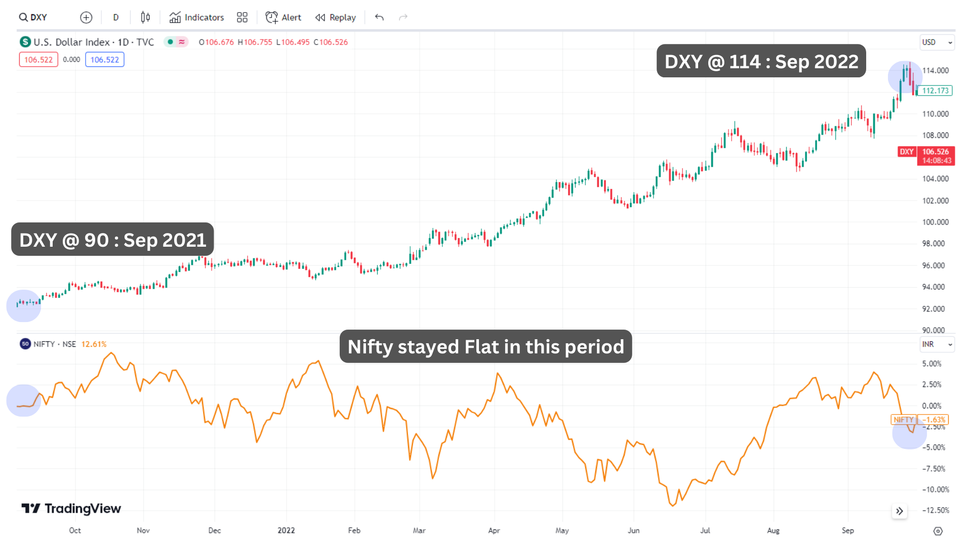Viewport: 972px width, 546px height.
Task: Click the undo arrow icon
Action: click(379, 17)
